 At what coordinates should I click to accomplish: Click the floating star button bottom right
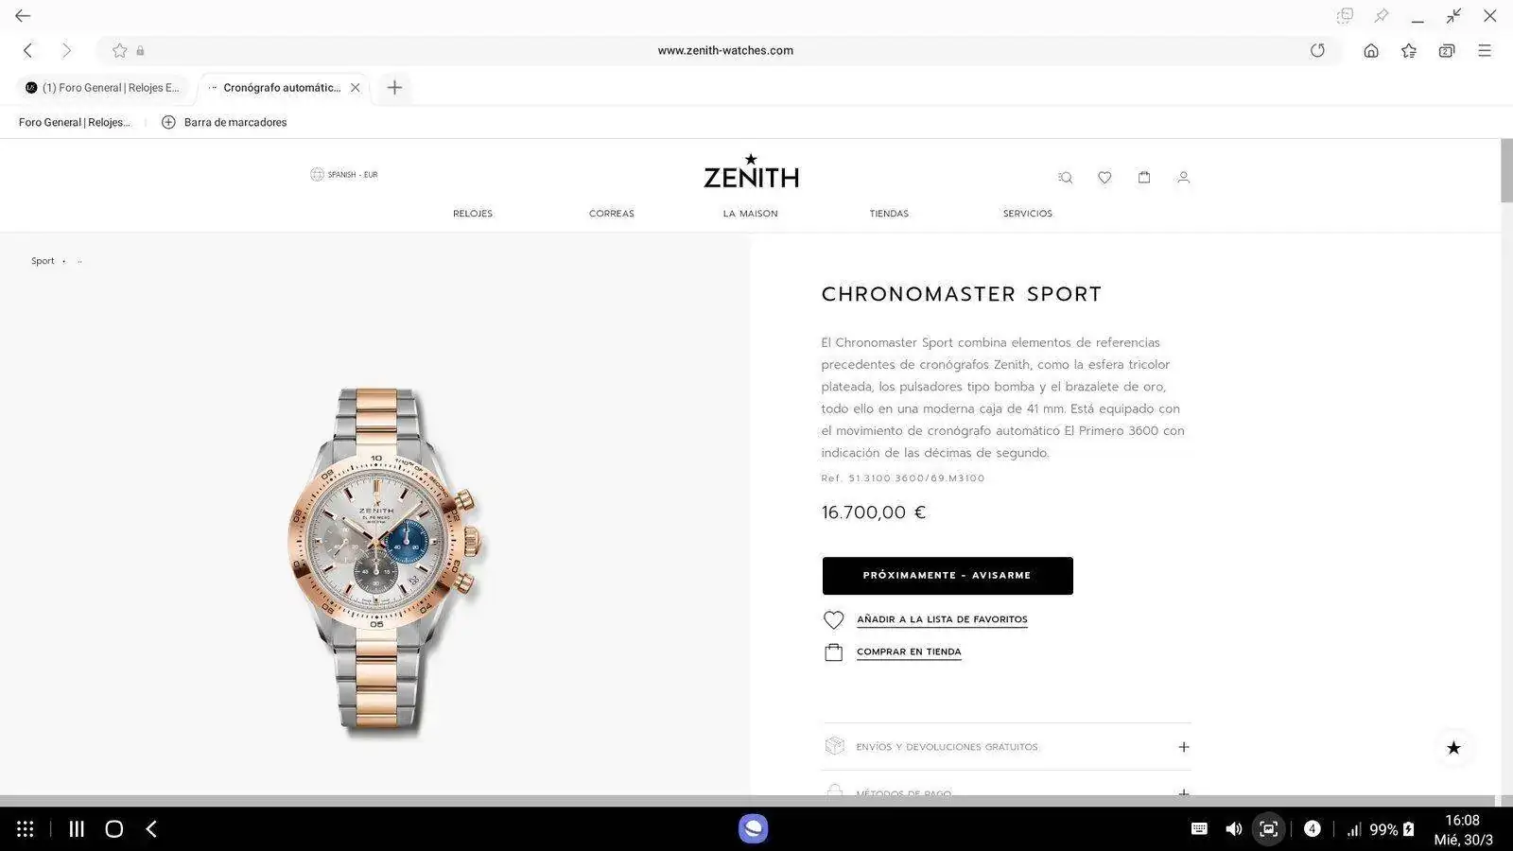point(1453,748)
